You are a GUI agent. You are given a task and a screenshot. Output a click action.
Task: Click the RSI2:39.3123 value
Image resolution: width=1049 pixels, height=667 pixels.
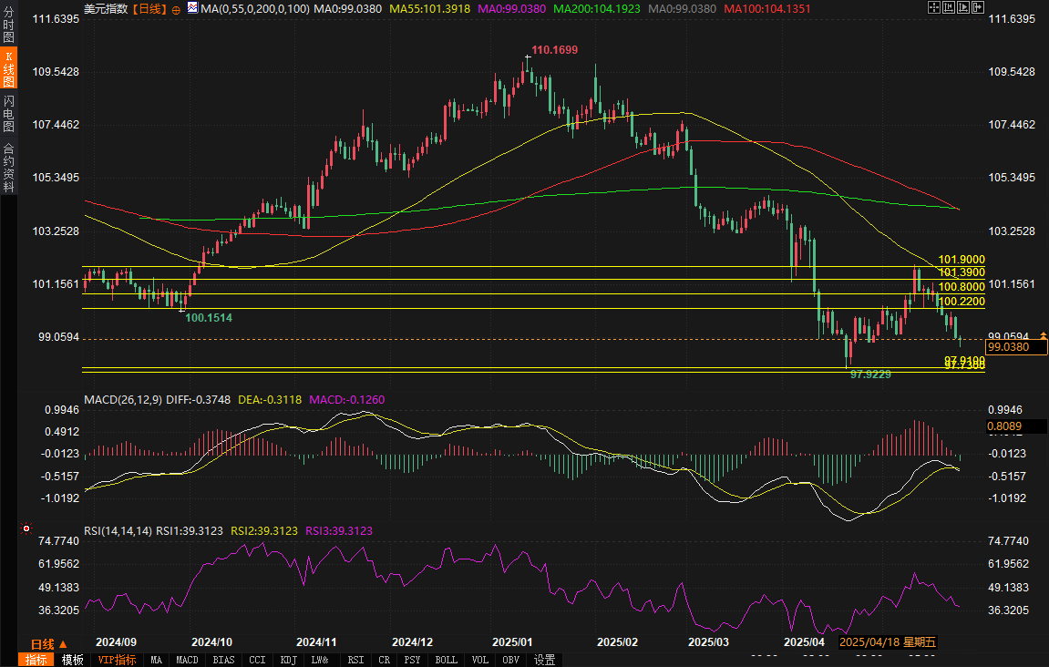tap(263, 530)
